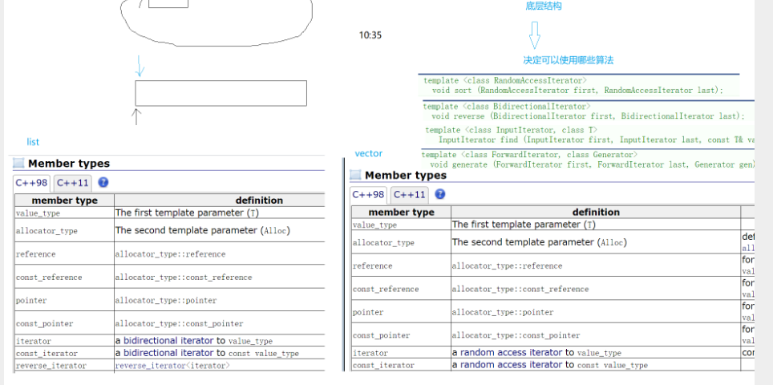Click the blue 'list' label

click(x=33, y=142)
